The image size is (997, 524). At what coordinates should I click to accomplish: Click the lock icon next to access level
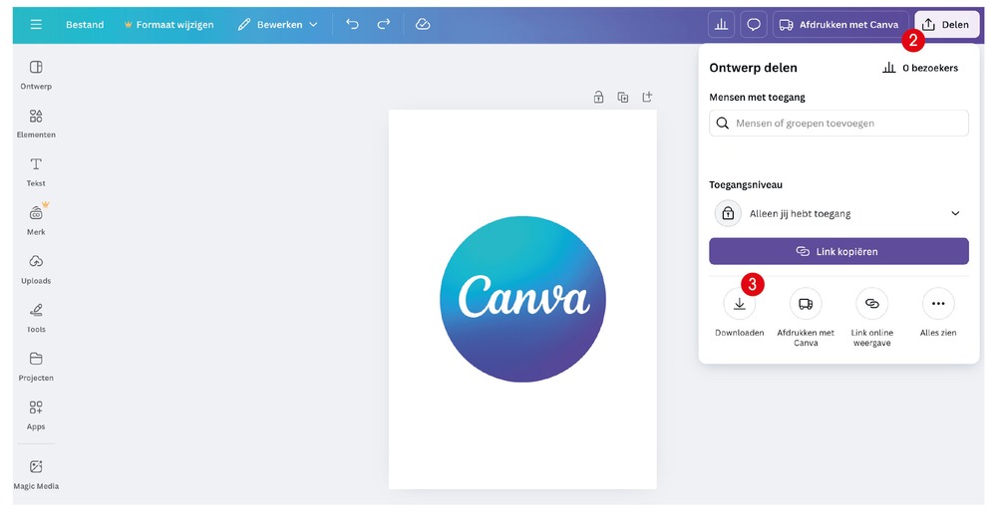click(x=728, y=213)
